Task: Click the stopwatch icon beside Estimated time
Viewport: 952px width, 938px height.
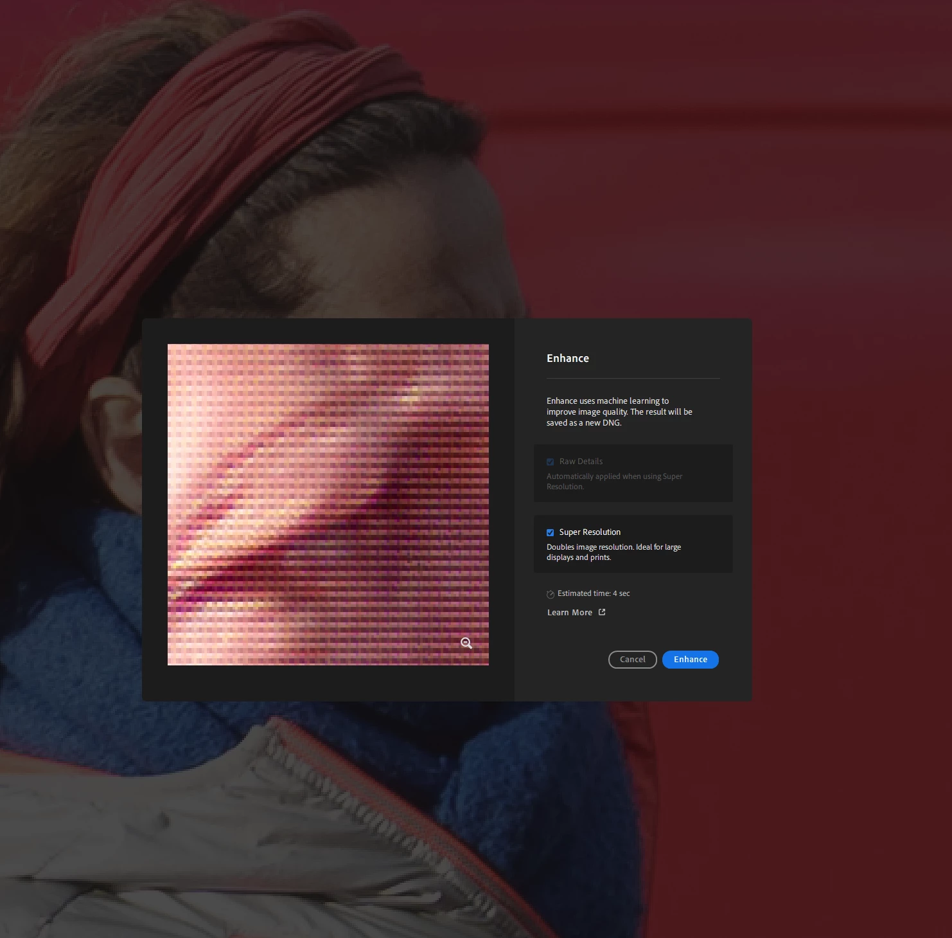Action: [x=551, y=594]
